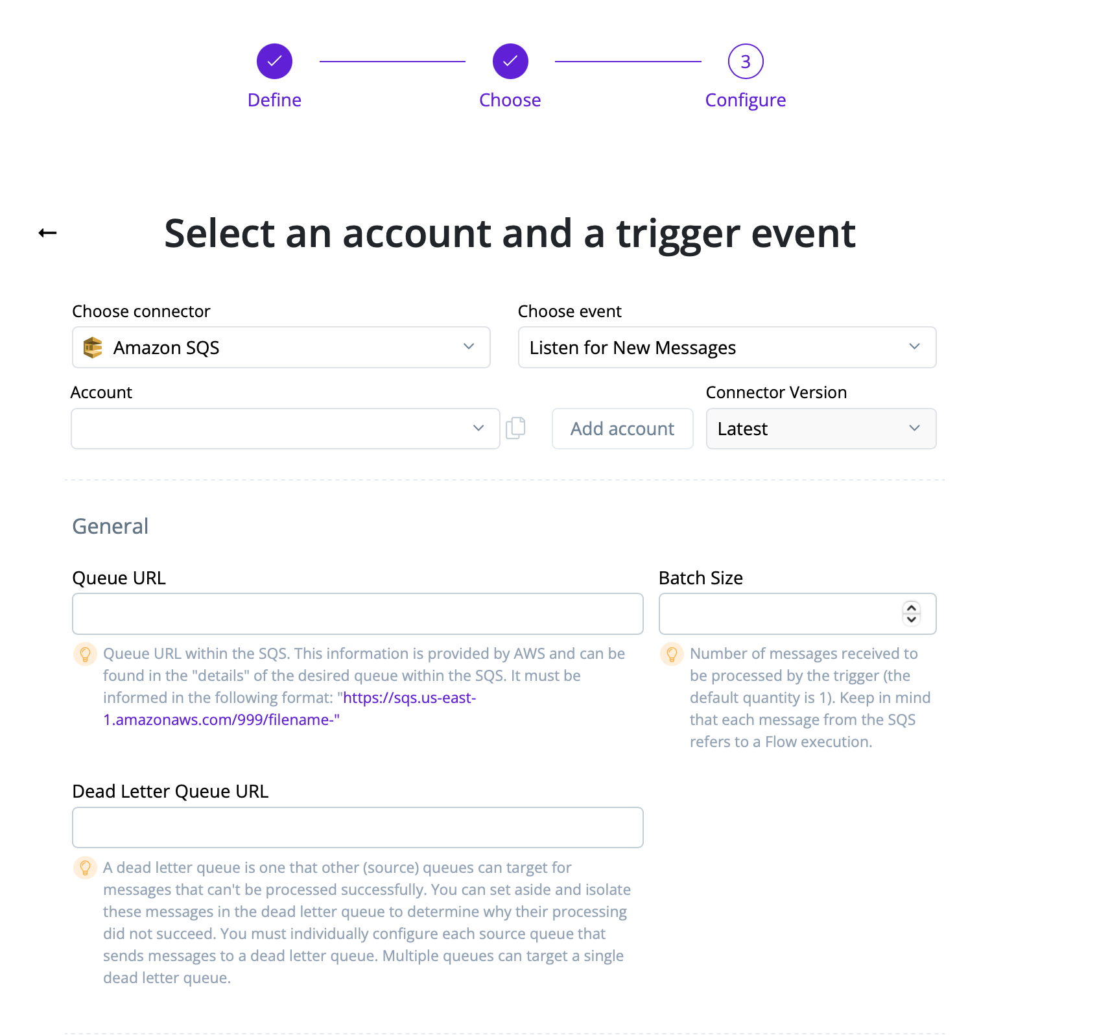
Task: Click the Batch Size hint lightbulb
Action: [x=672, y=654]
